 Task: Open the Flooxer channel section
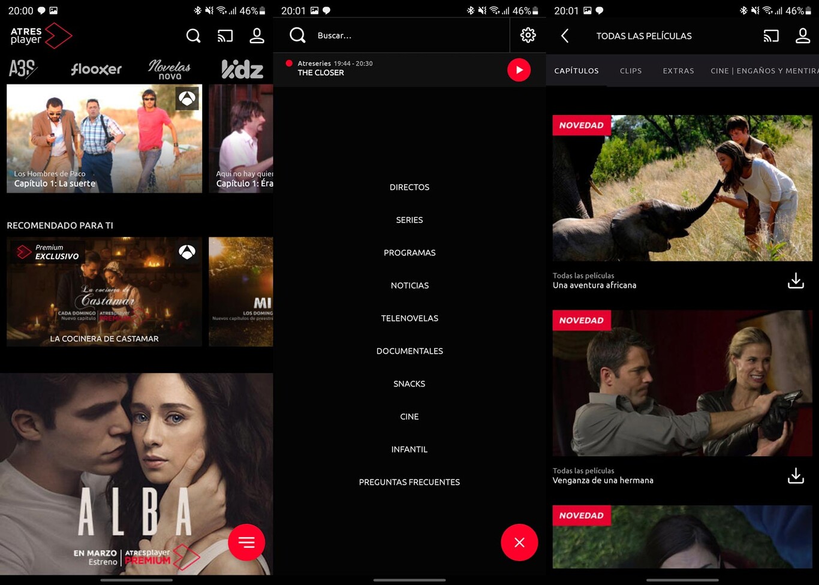click(96, 69)
